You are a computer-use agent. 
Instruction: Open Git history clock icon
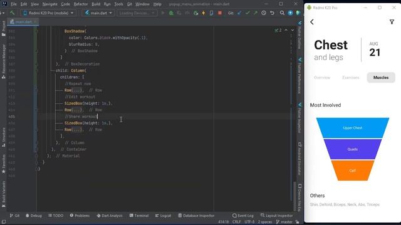[264, 12]
